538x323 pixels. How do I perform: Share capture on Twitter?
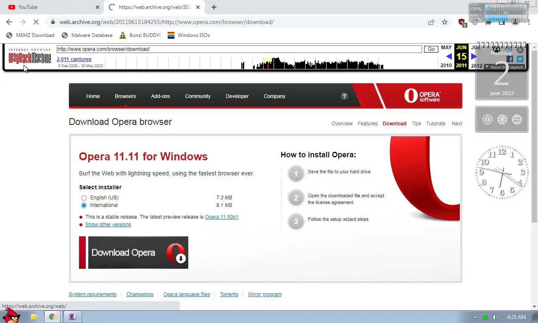520,59
